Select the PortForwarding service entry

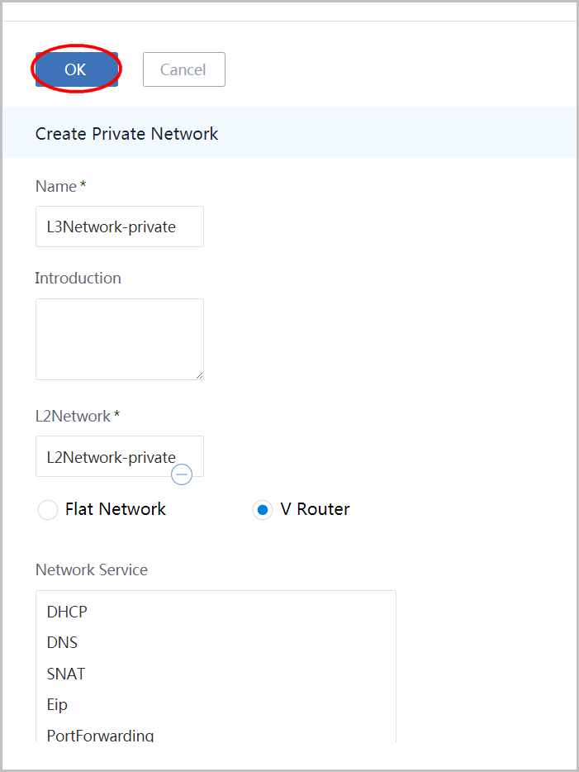[x=100, y=735]
